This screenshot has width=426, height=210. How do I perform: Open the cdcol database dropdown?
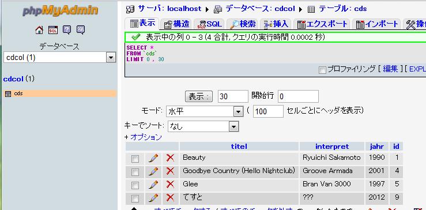pyautogui.click(x=60, y=57)
